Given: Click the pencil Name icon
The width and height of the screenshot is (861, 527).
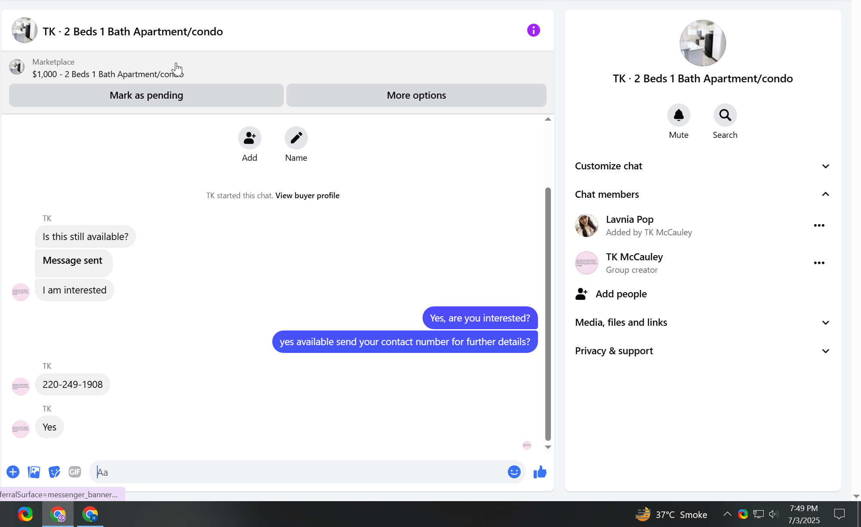Looking at the screenshot, I should [x=296, y=138].
